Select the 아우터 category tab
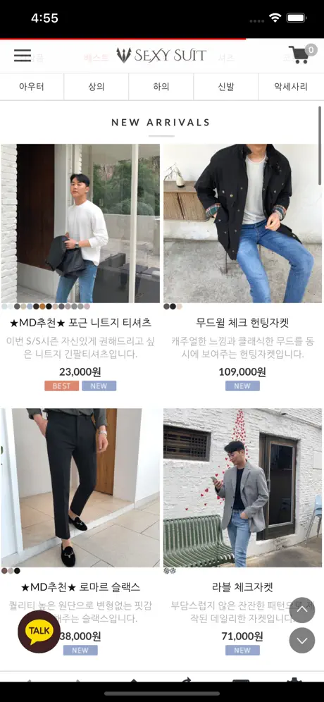324x702 pixels. [x=32, y=87]
